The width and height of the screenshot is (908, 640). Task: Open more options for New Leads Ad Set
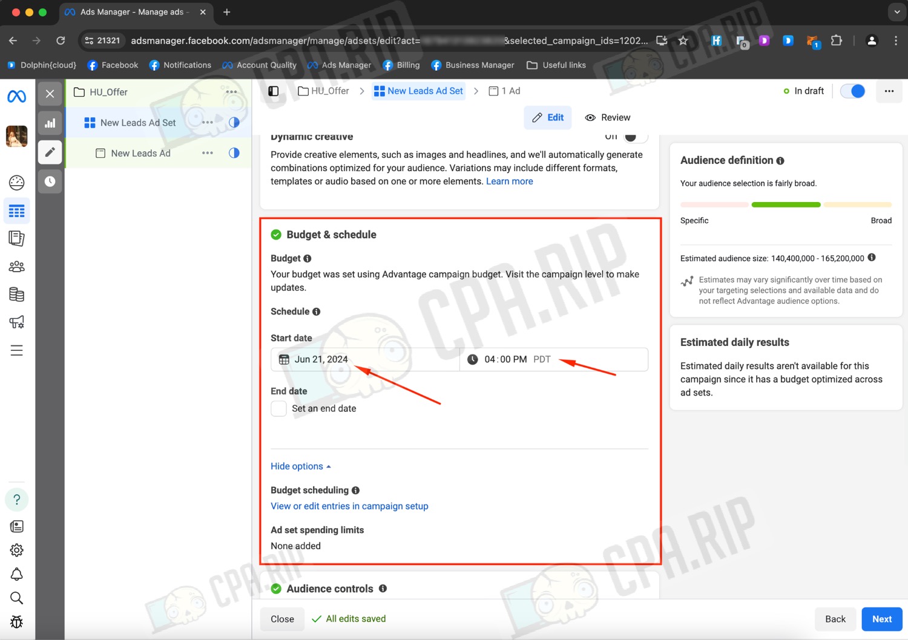tap(208, 122)
